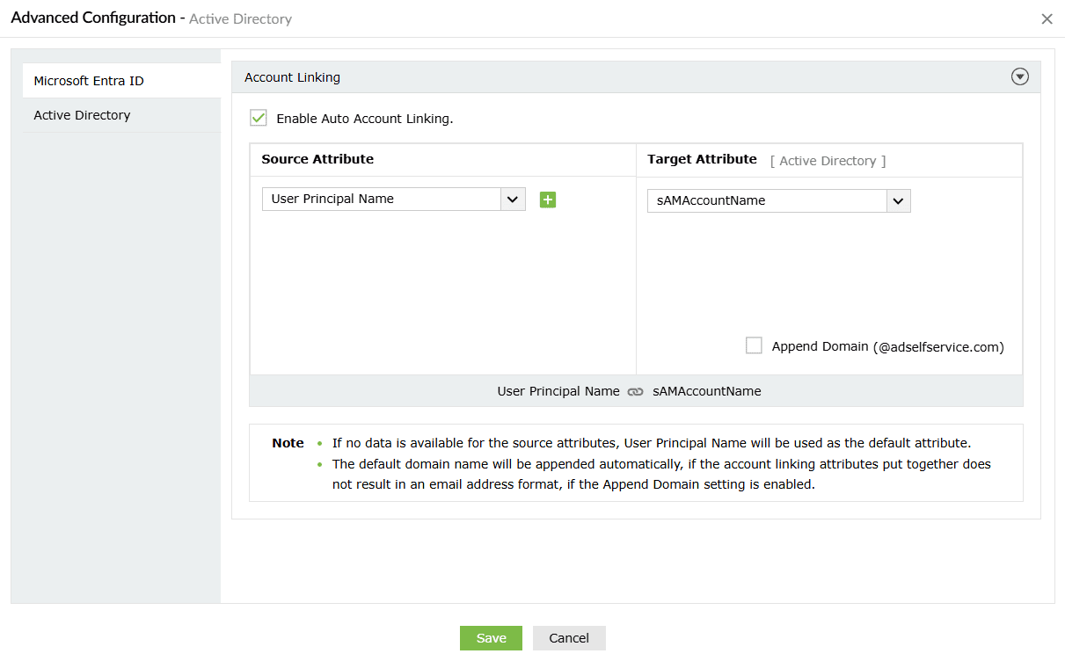This screenshot has width=1065, height=661.
Task: Click the Append Domain label text
Action: point(888,346)
